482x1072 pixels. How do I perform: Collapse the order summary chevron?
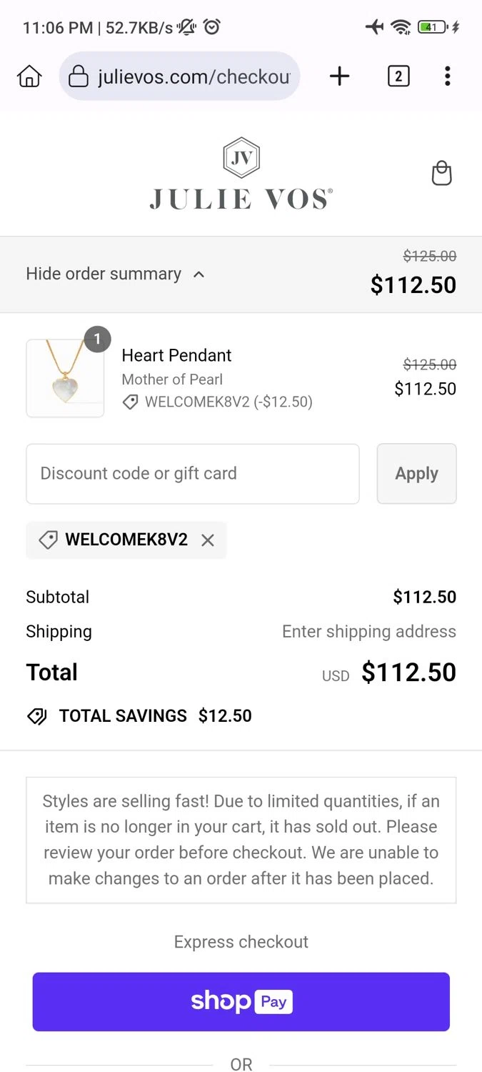tap(199, 274)
